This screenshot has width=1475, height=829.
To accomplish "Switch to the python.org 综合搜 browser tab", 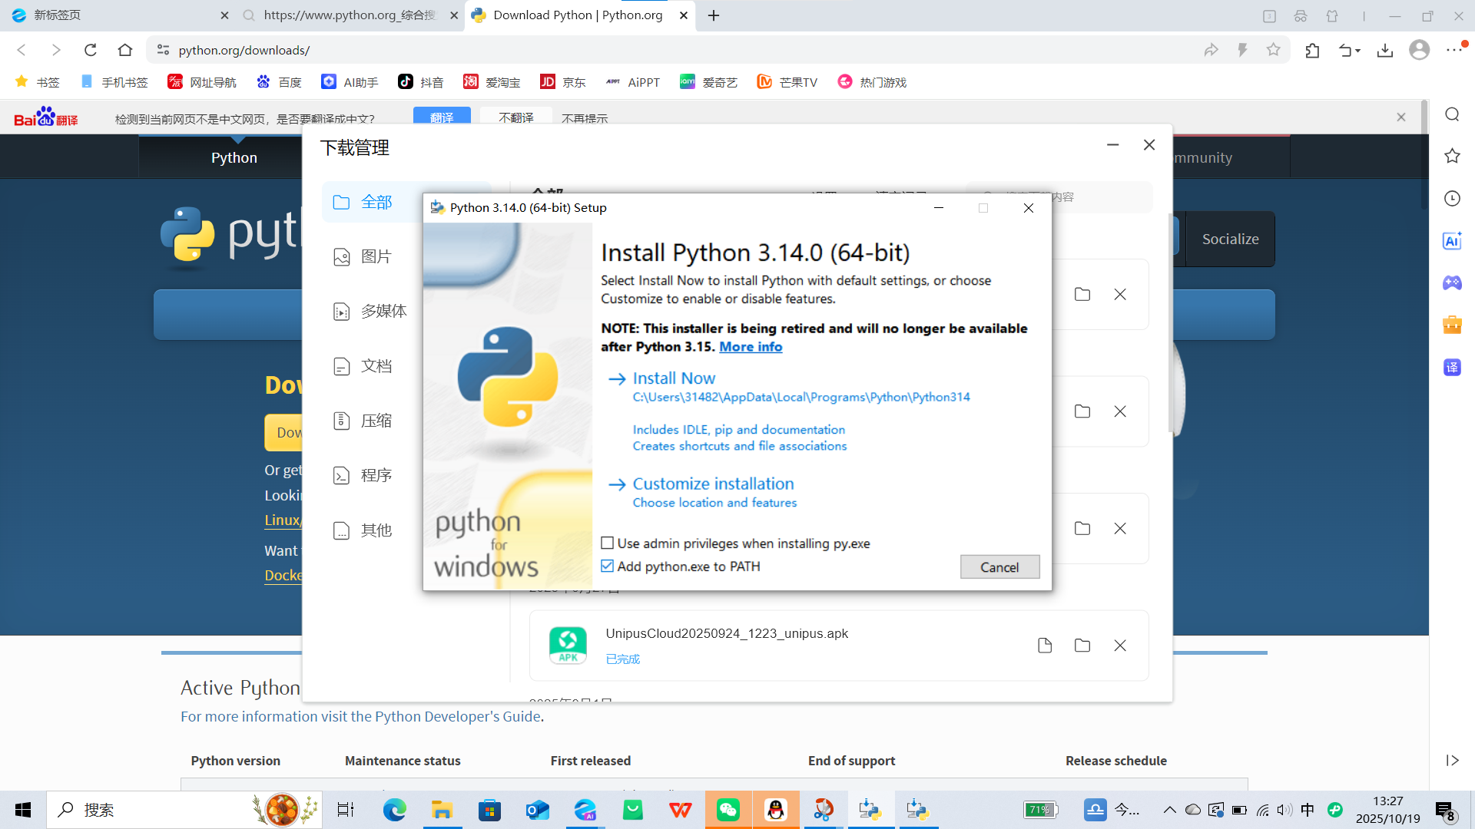I will [x=346, y=15].
